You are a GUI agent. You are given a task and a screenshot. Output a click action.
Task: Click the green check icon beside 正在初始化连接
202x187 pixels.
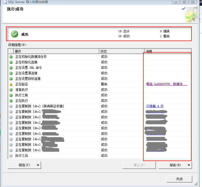coord(11,62)
